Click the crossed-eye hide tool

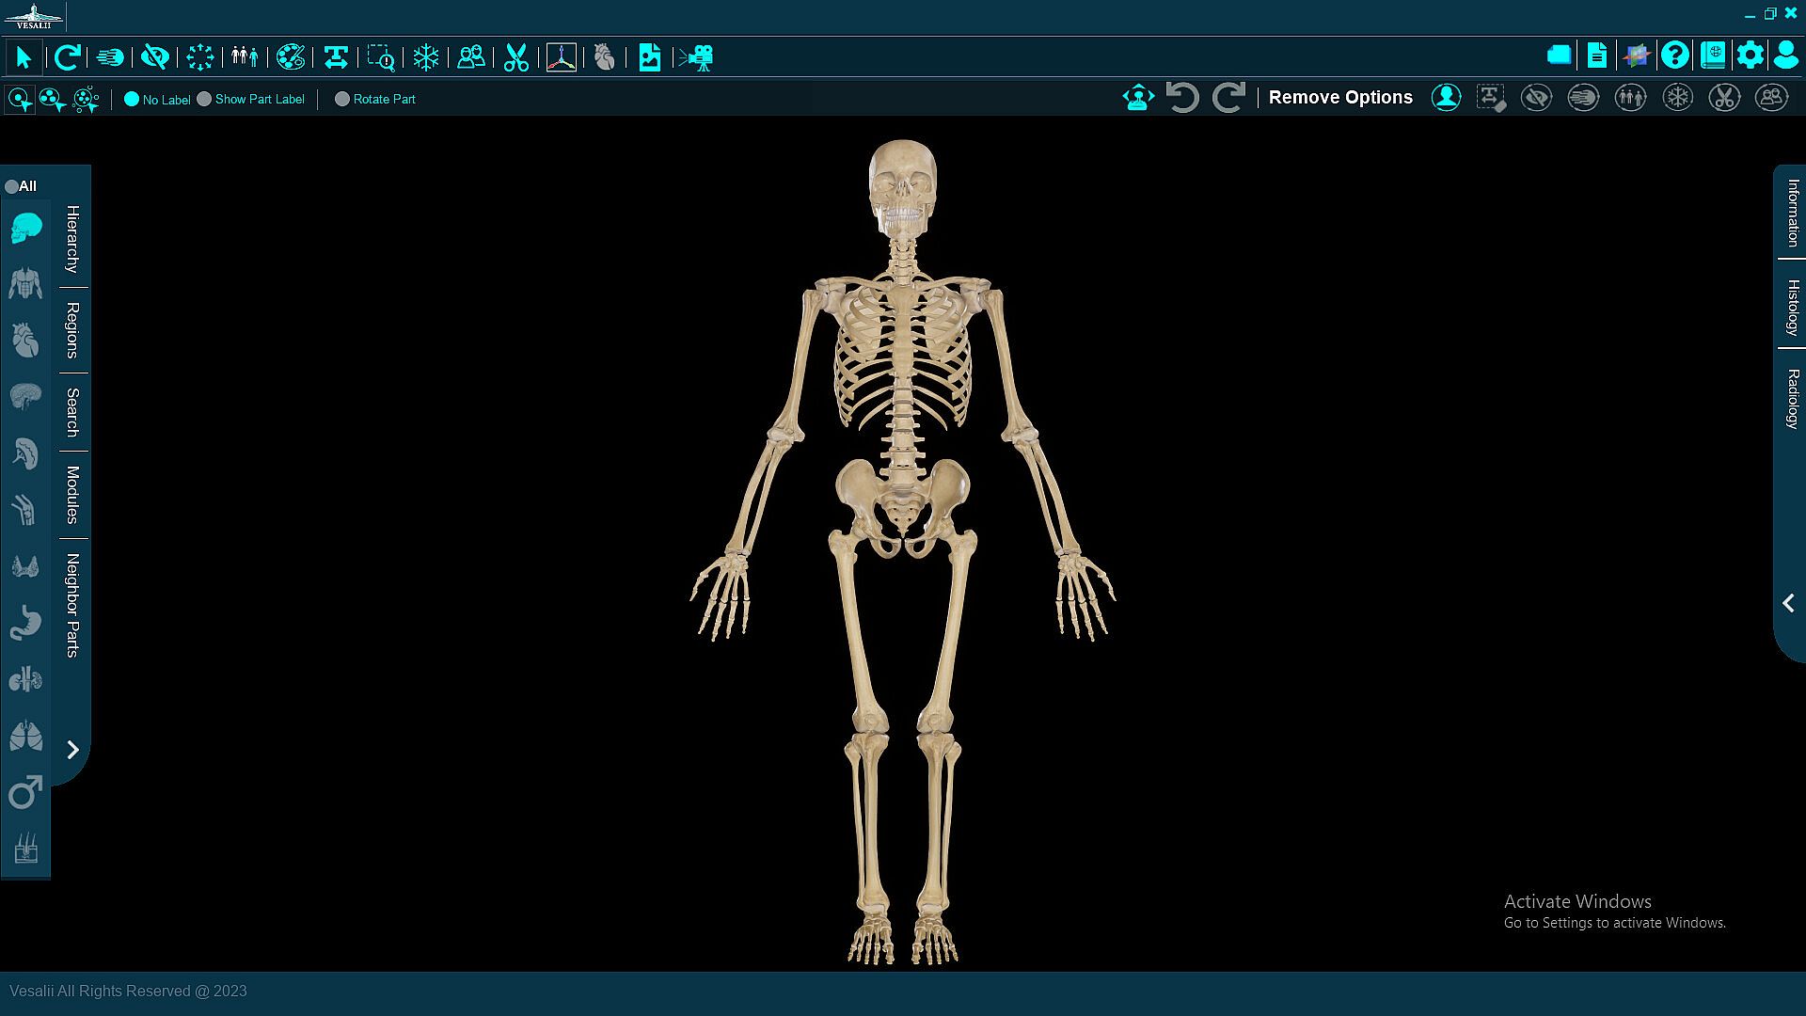154,57
